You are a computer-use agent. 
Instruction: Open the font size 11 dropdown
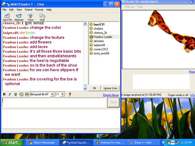point(62,94)
